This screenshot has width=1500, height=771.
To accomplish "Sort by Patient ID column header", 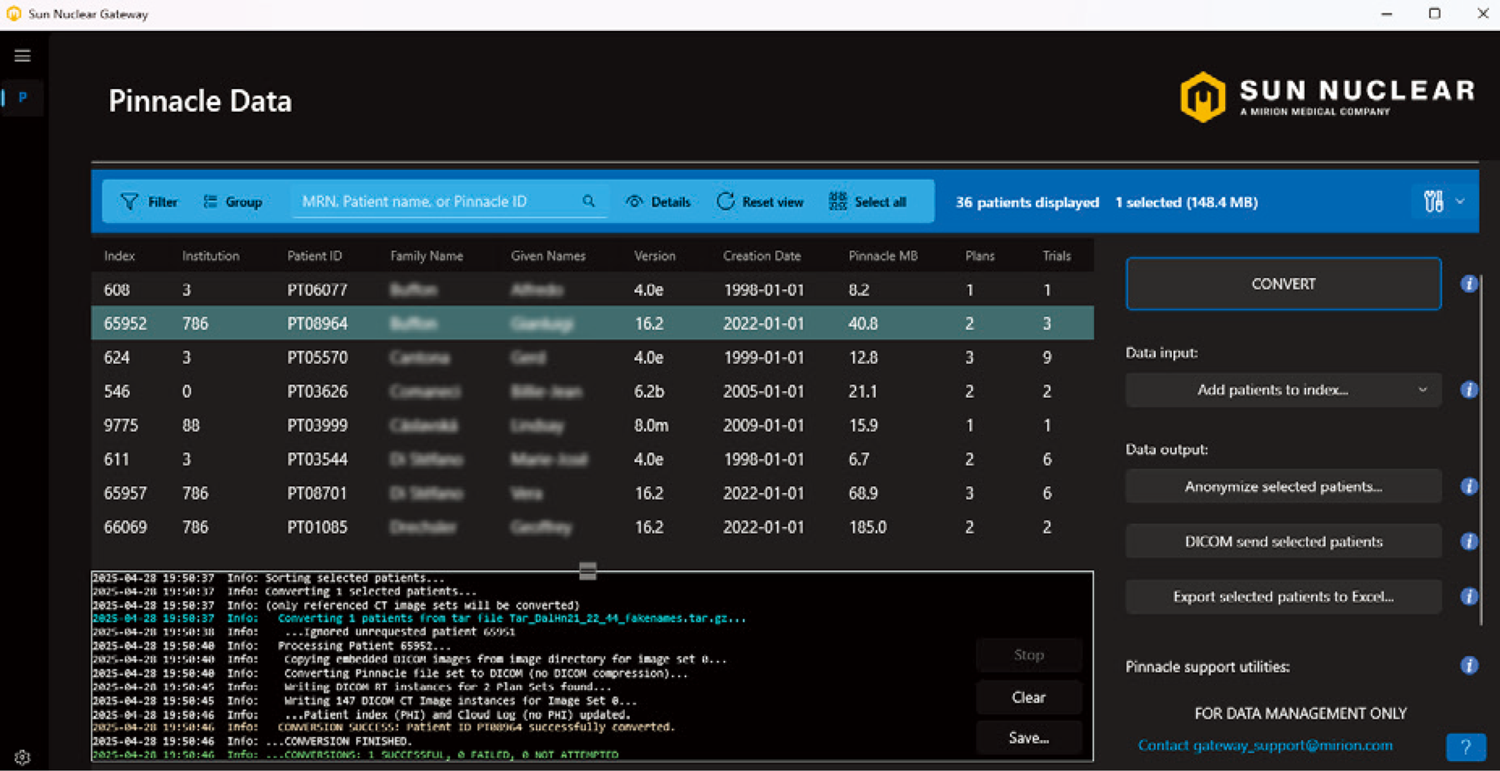I will point(314,256).
